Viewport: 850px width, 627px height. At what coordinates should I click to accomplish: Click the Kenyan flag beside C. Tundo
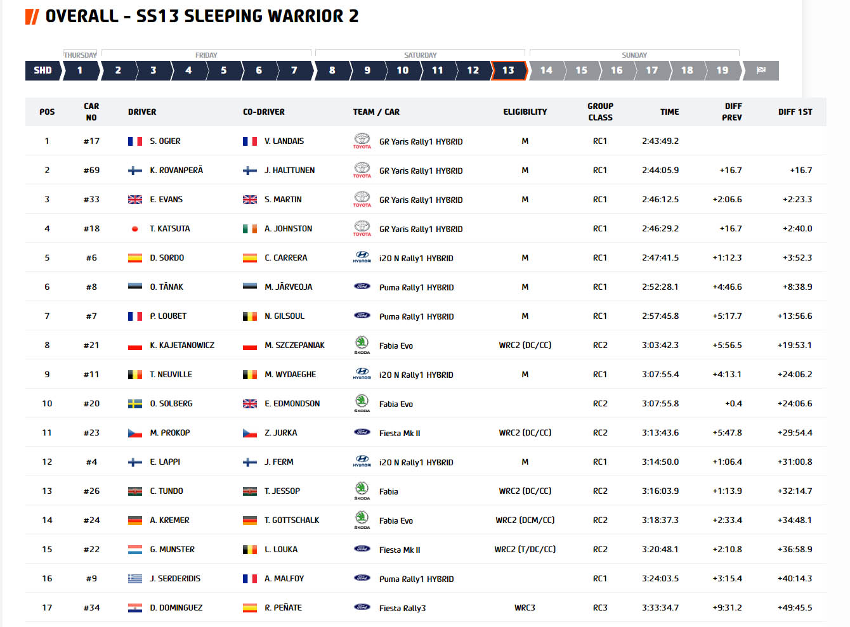click(135, 491)
